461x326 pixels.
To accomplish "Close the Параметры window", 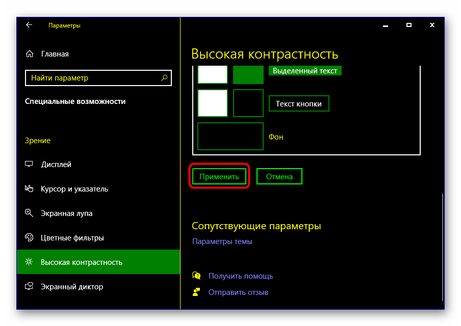I will [432, 25].
